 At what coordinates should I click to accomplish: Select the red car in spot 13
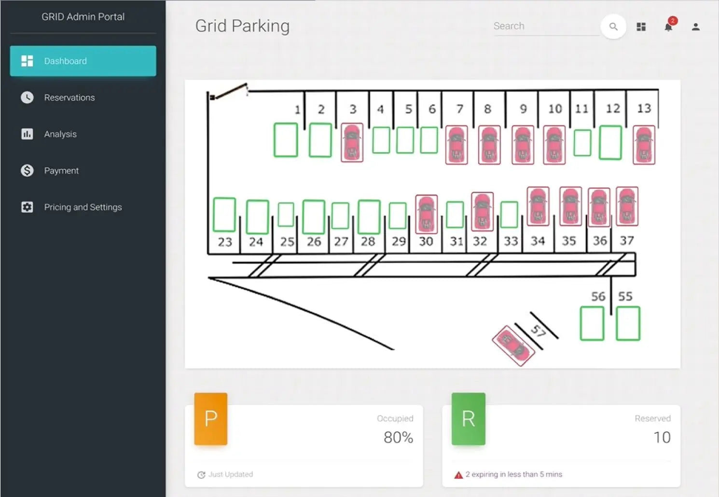[644, 145]
